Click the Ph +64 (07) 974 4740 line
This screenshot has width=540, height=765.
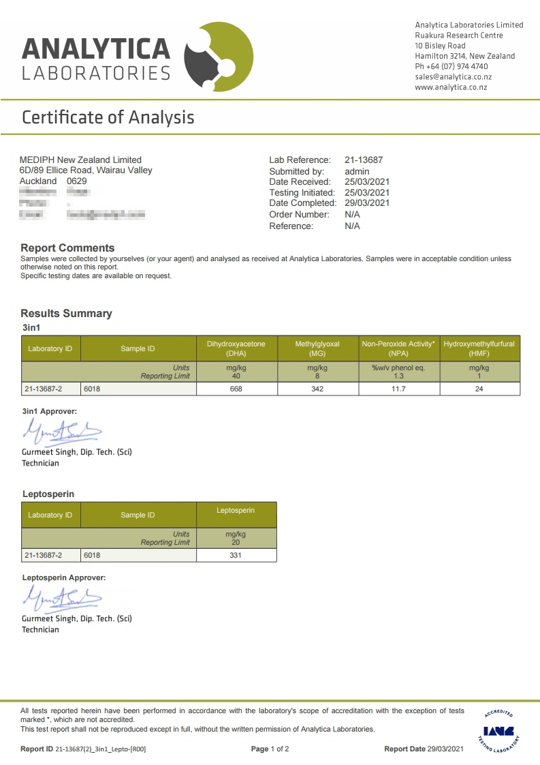pyautogui.click(x=451, y=66)
